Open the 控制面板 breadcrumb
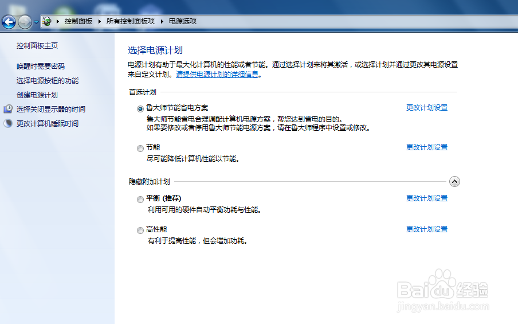 point(79,21)
